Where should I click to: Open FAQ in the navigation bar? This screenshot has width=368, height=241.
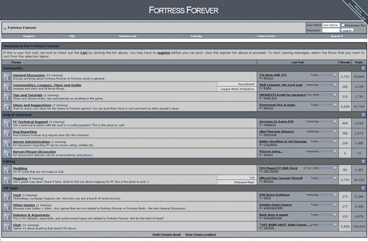tap(72, 36)
